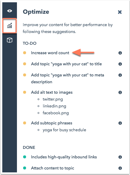Click the yoga for busy schedule subtopic
Viewport: 130px width, 175px height.
(65, 130)
